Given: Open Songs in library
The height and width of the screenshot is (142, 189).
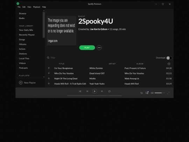Looking at the screenshot, I should pyautogui.click(x=22, y=40).
